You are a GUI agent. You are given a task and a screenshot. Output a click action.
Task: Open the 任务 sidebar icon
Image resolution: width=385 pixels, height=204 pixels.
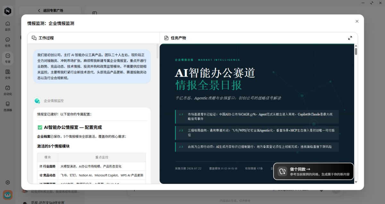pyautogui.click(x=8, y=42)
